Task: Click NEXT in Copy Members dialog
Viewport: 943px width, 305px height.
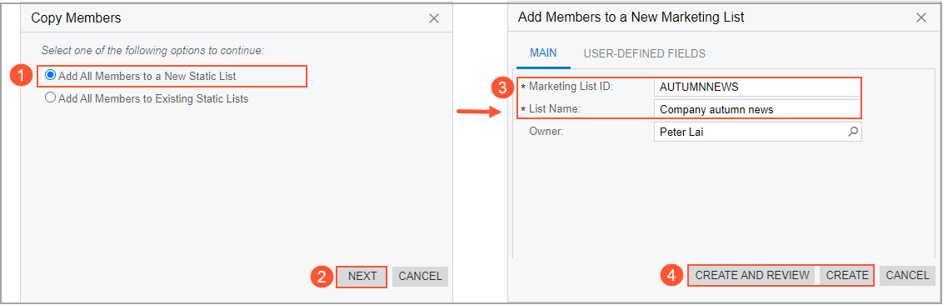Action: pyautogui.click(x=362, y=276)
